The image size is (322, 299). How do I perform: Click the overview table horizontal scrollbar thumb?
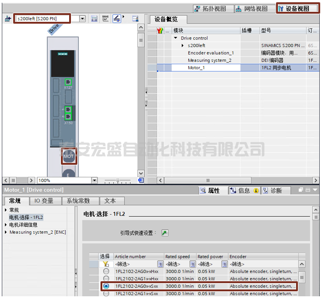[208, 180]
